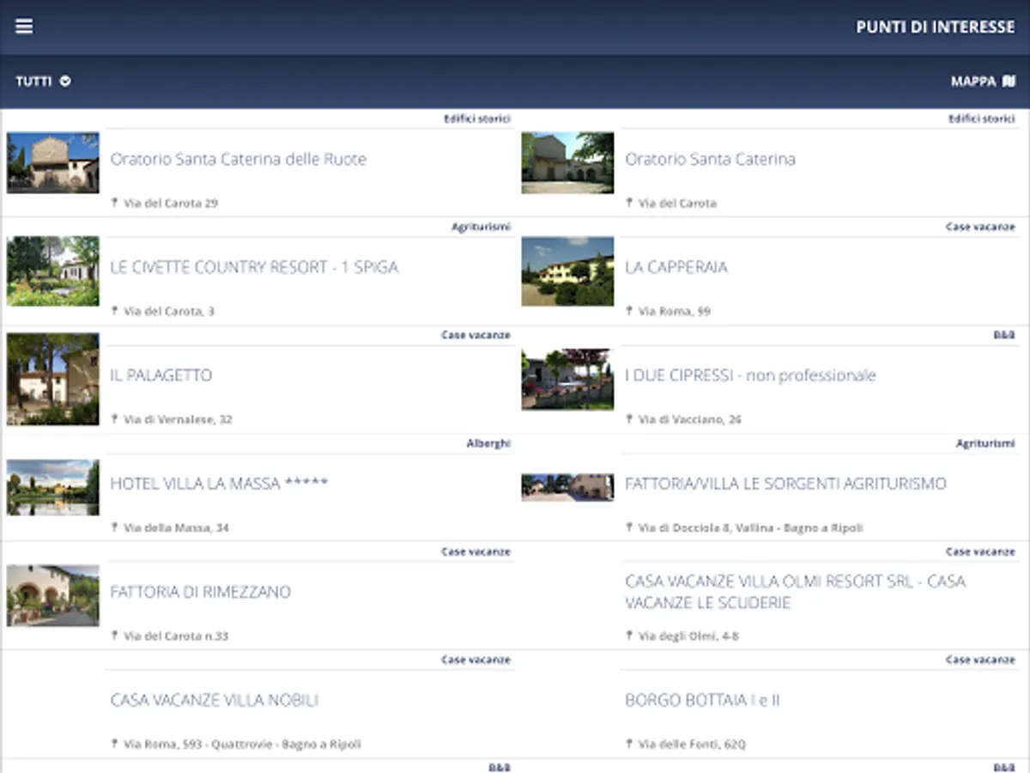
Task: Click pin icon beside Via del Carota n.33
Action: (x=114, y=636)
